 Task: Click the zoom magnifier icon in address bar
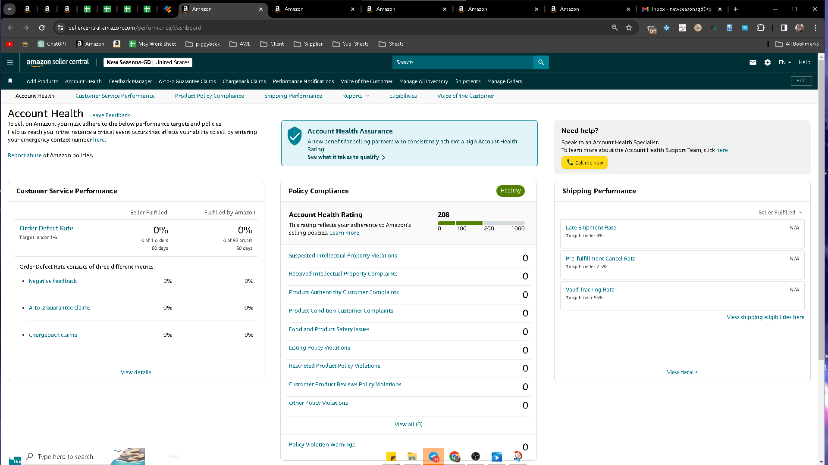(x=615, y=28)
